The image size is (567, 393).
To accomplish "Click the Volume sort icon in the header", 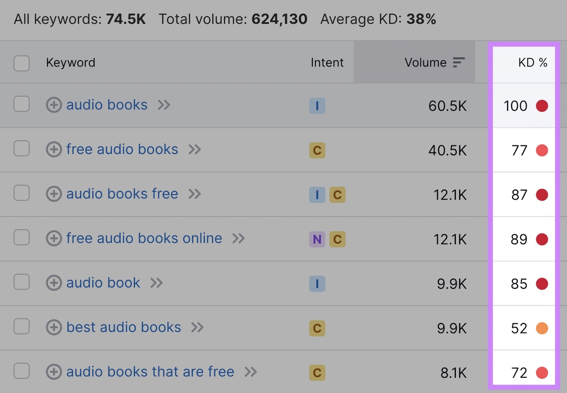I will (459, 62).
